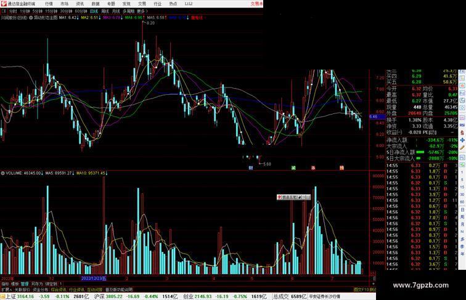Open the 交易 menu
The width and height of the screenshot is (466, 300).
(x=142, y=4)
